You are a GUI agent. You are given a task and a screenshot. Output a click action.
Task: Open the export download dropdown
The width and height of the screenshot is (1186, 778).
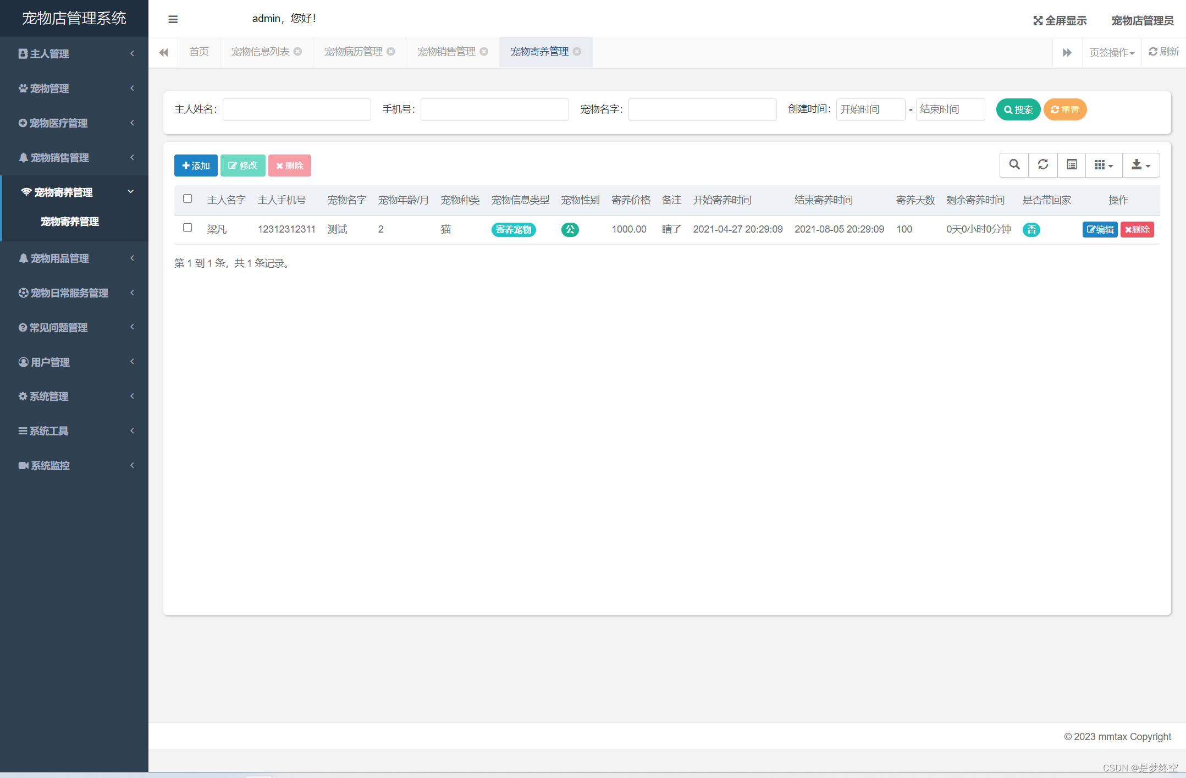click(1140, 165)
